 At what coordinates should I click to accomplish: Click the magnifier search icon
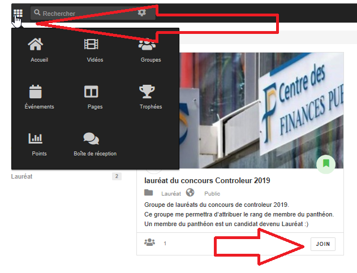[x=37, y=12]
